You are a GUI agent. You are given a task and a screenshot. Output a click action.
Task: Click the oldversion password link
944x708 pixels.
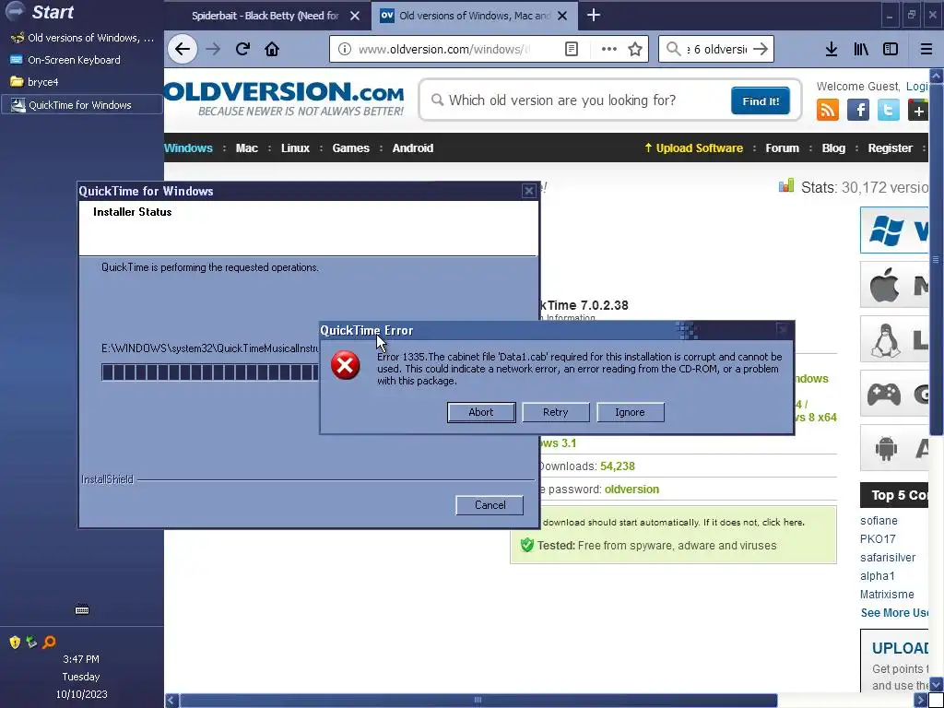pos(631,490)
